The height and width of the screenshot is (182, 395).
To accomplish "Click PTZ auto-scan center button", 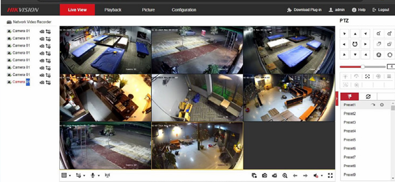I will 355,44.
